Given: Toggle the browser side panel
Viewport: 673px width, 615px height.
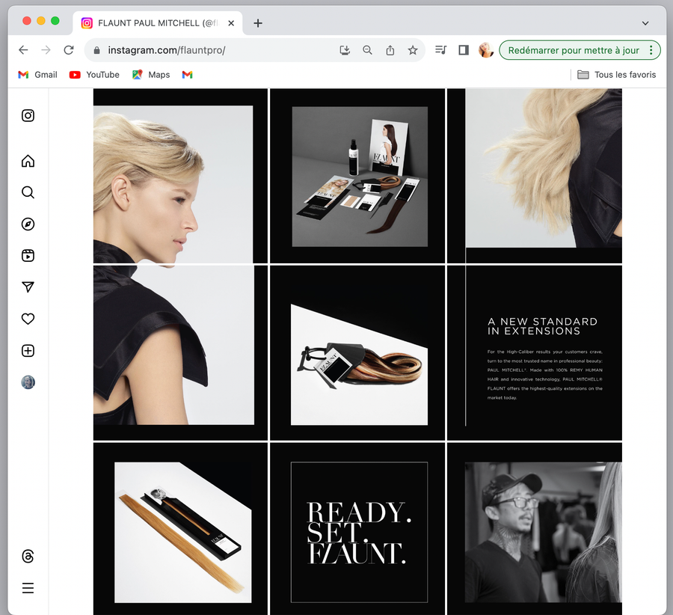Looking at the screenshot, I should [463, 50].
